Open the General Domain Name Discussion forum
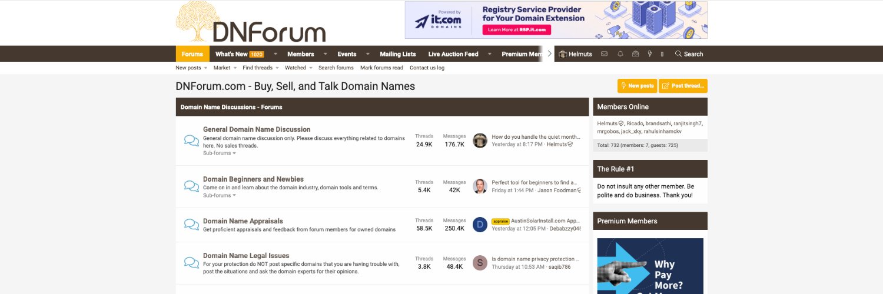Screen dimensions: 883x294 point(257,129)
